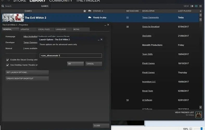The width and height of the screenshot is (205, 130).
Task: Click The Evil Within 2 game thumbnail
Action: [x=13, y=17]
